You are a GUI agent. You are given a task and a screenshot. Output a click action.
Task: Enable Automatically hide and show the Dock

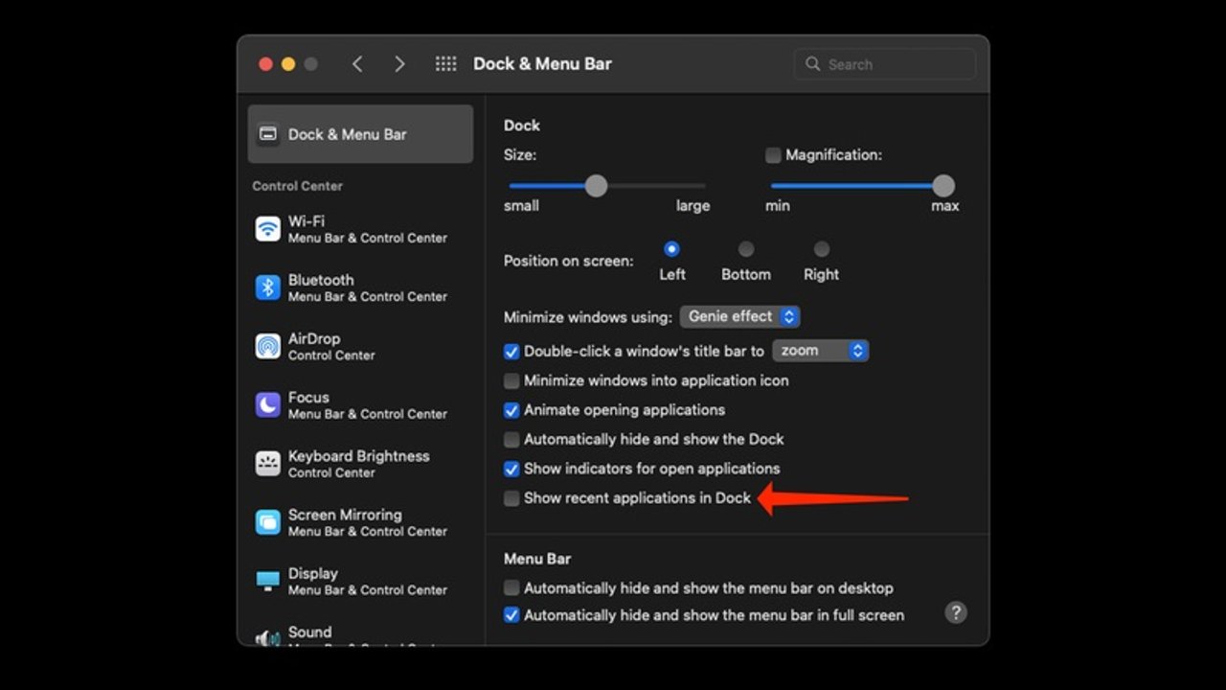tap(511, 440)
